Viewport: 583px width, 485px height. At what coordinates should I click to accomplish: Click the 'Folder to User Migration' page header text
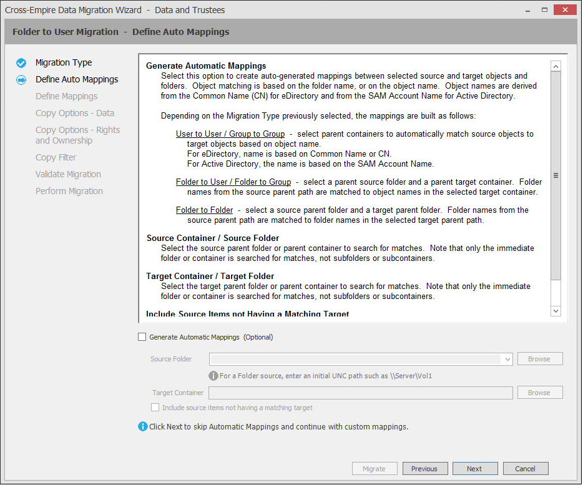tap(66, 32)
